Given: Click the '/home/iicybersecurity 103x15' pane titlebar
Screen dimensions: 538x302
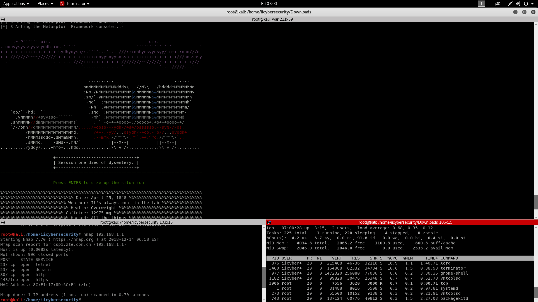Looking at the screenshot, I should coord(136,222).
